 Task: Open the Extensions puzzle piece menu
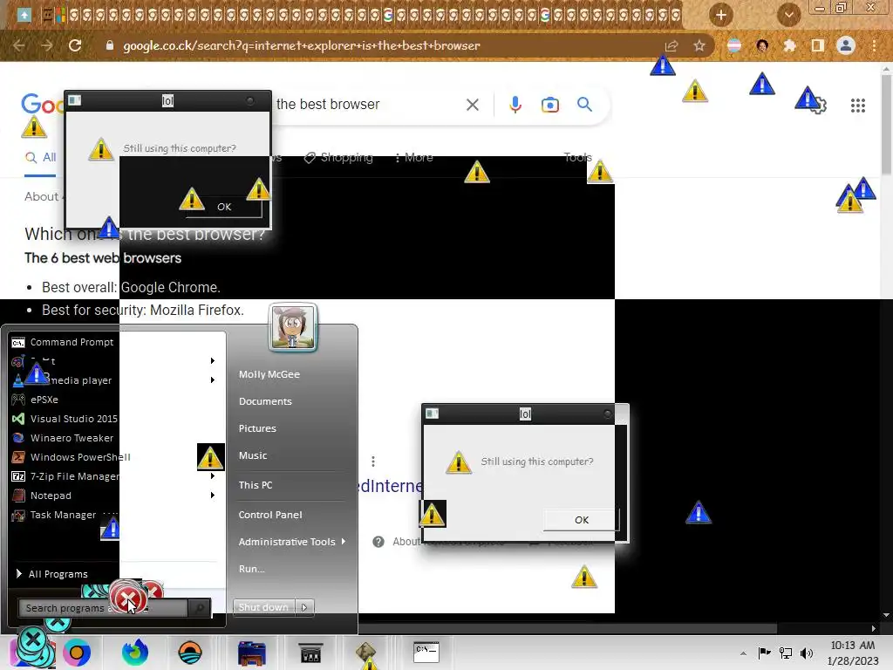(789, 45)
